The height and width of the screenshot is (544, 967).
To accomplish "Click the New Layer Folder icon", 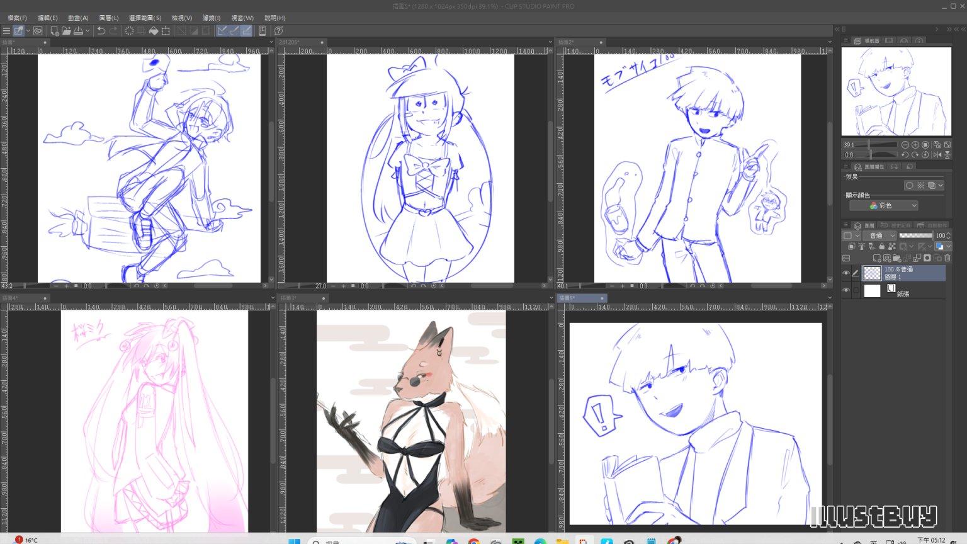I will point(896,258).
